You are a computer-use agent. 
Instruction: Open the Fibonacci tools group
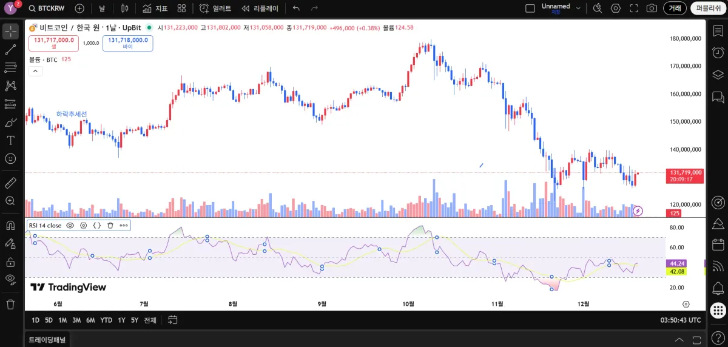[x=10, y=68]
